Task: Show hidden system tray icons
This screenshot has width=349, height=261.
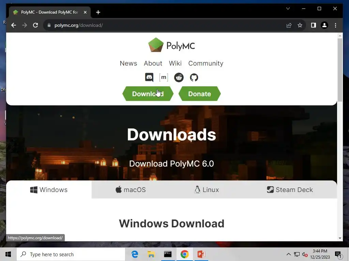Action: point(288,254)
